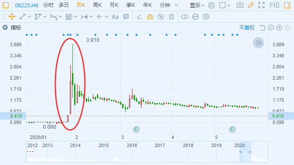Switch to 分时 intraday tab

(48, 5)
